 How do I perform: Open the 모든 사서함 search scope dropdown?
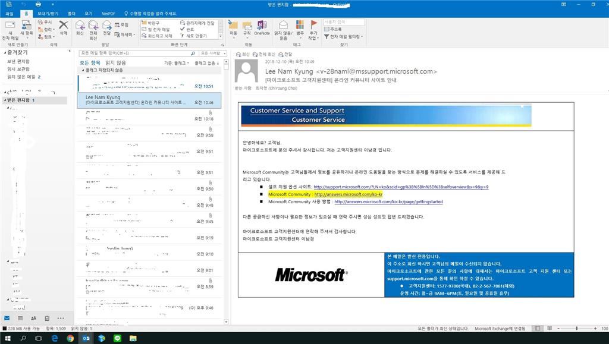click(212, 53)
